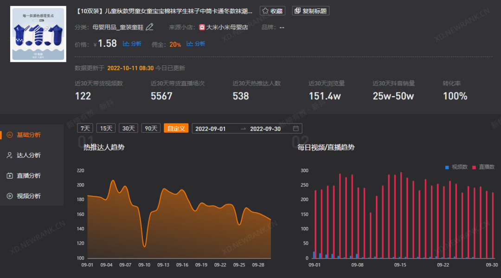Click the red 直播数 legend swatch
501x278 pixels.
pyautogui.click(x=474, y=167)
